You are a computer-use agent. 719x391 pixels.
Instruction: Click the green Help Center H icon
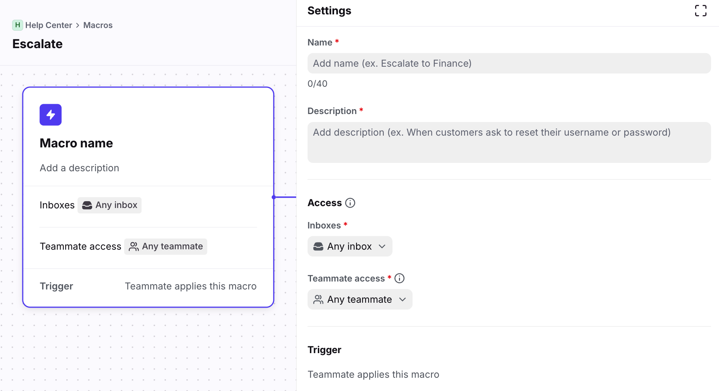(17, 25)
